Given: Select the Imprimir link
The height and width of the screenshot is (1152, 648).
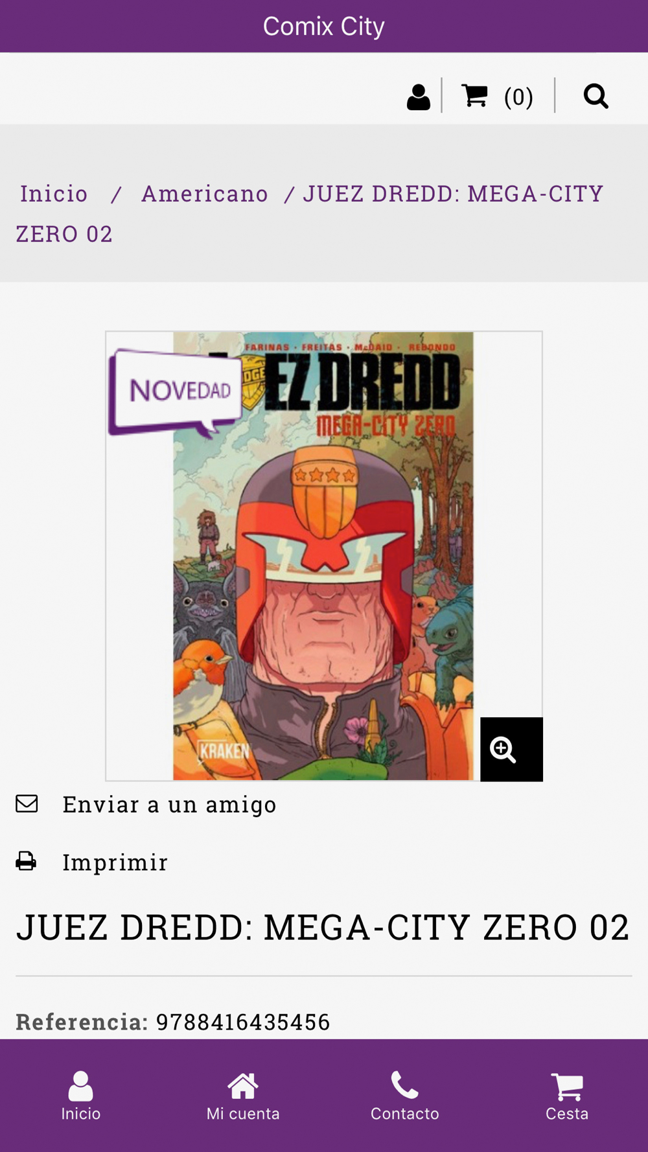Looking at the screenshot, I should 115,862.
